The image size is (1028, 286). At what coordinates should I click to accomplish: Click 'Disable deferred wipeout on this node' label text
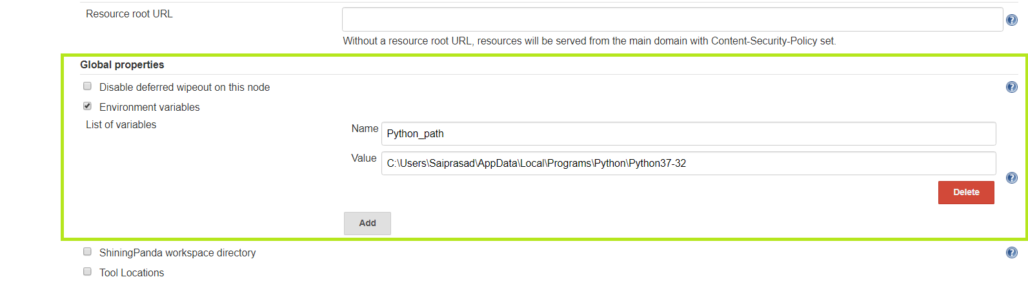click(185, 88)
